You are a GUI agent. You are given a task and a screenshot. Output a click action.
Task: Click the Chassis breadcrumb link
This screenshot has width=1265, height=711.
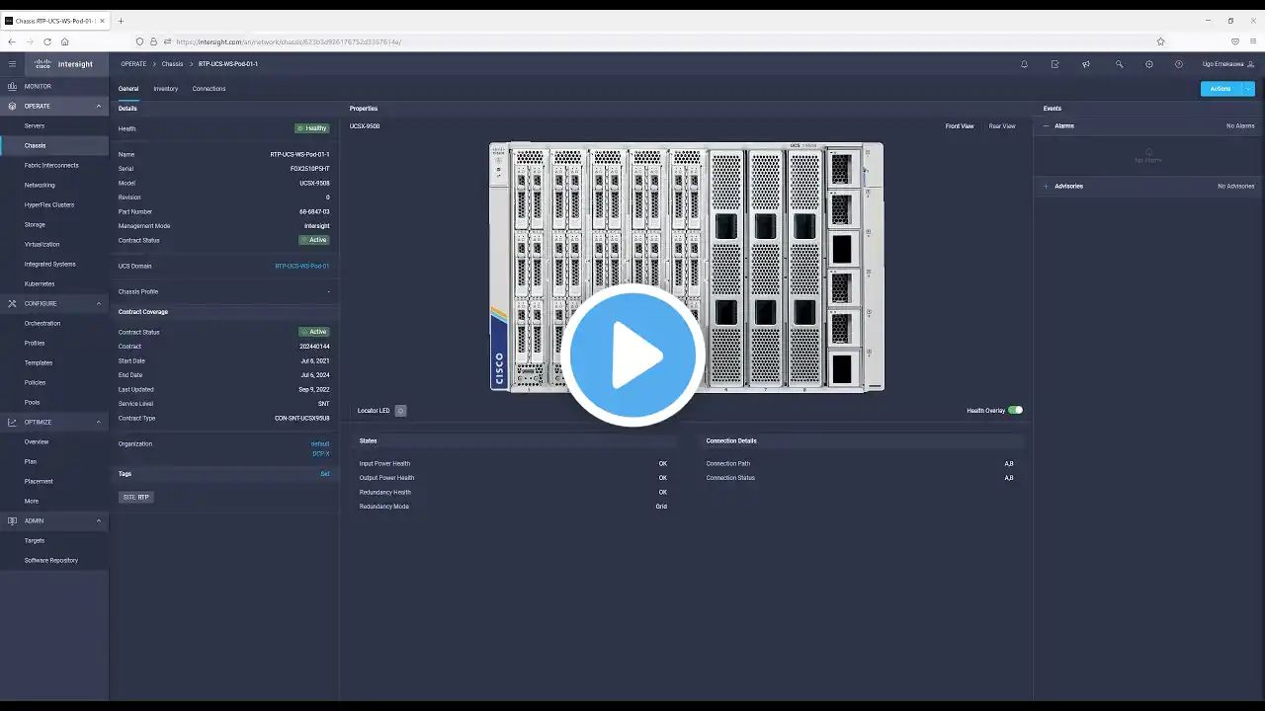pos(173,64)
